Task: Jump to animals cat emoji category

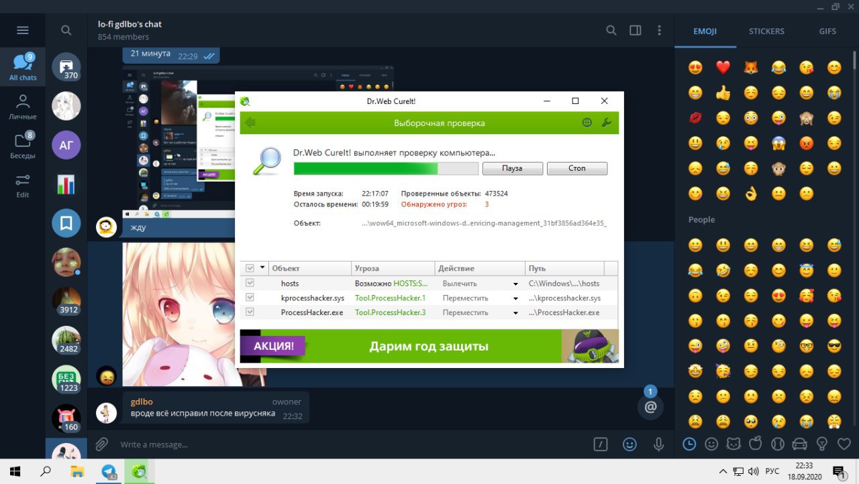Action: coord(734,444)
